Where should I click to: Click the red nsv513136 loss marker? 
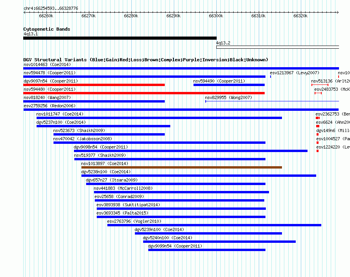(x=320, y=85)
